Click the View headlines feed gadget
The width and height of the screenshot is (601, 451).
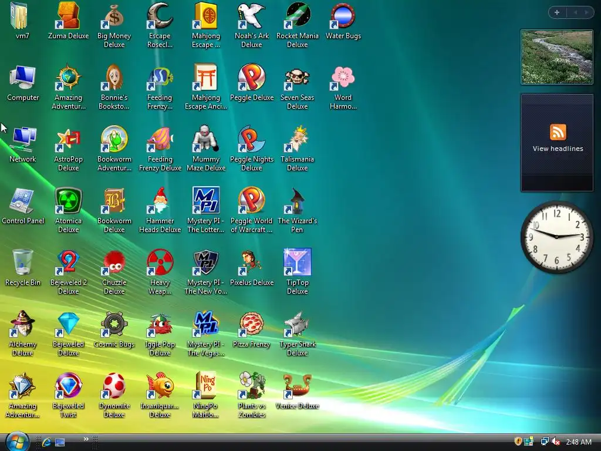(x=557, y=143)
